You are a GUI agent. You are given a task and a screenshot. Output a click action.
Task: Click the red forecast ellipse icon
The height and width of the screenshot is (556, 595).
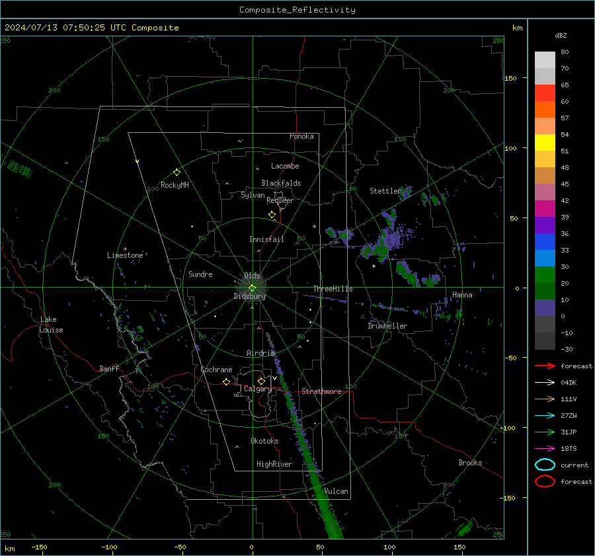pos(545,481)
